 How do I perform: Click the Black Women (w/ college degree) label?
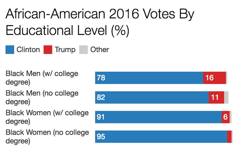tap(47, 117)
